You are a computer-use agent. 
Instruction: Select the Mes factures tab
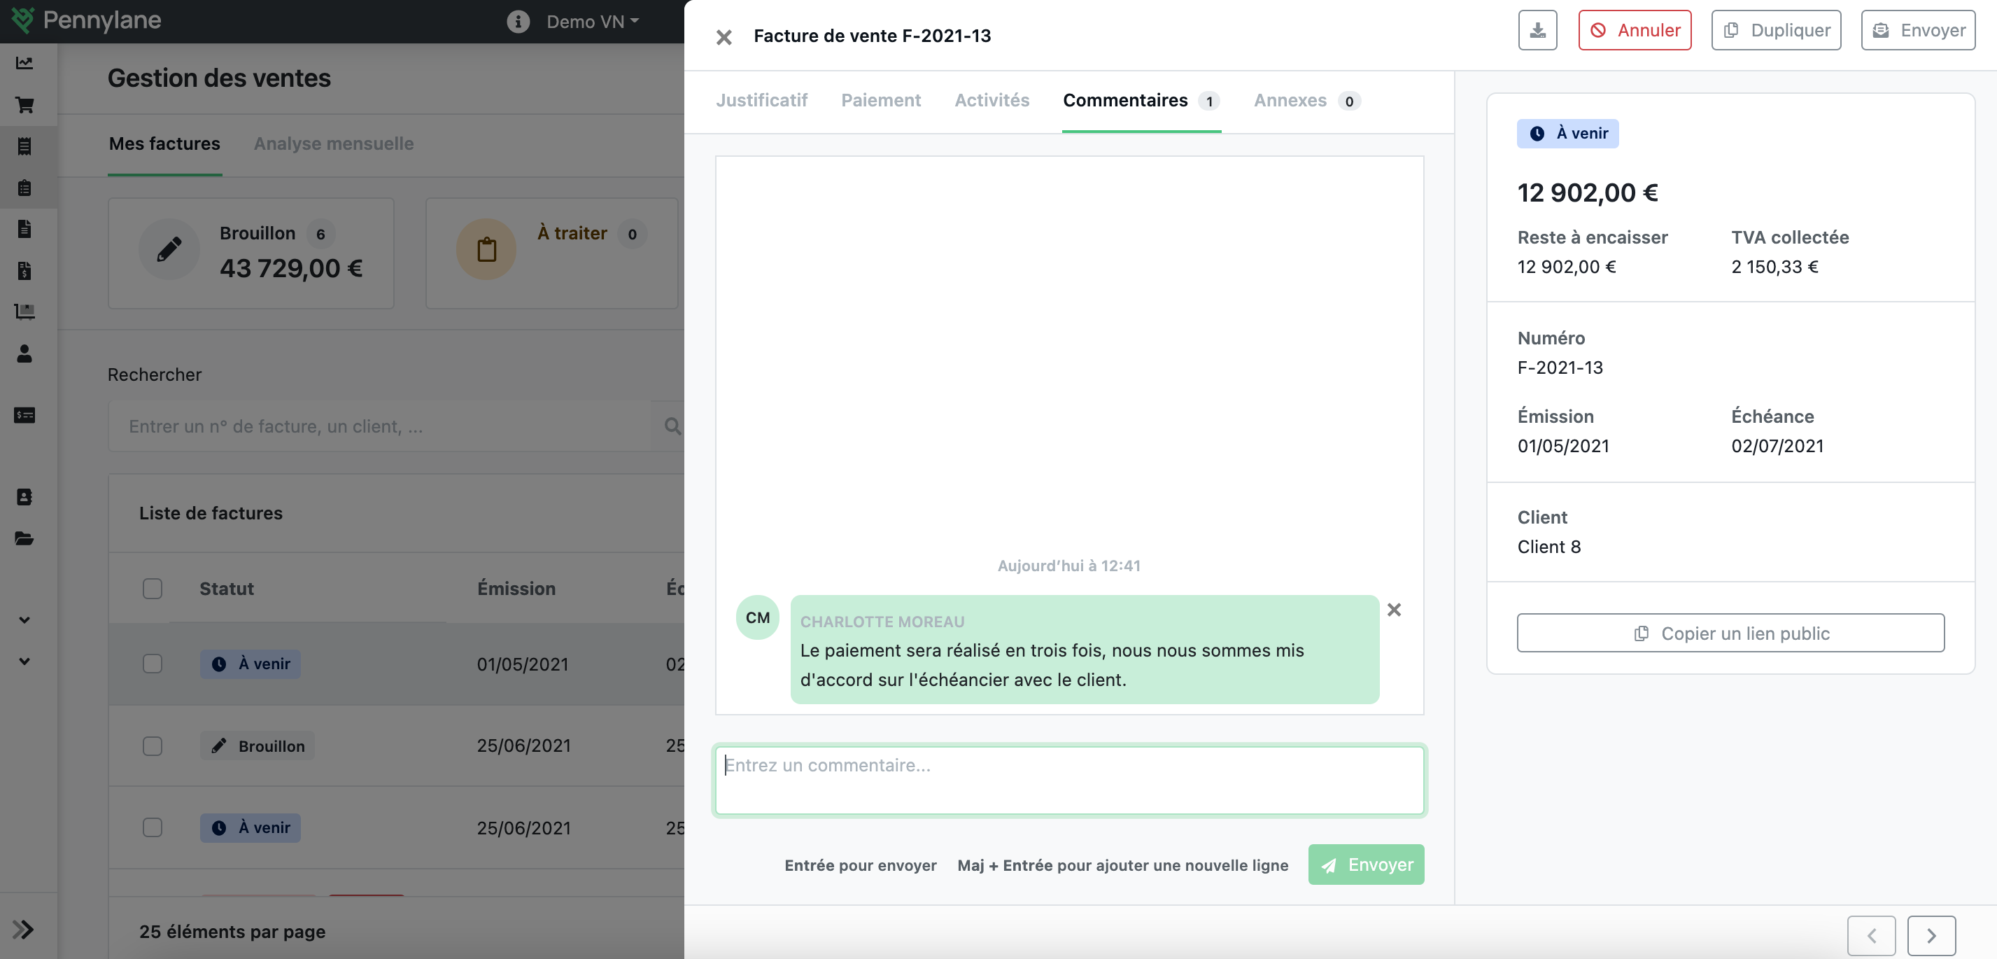pyautogui.click(x=164, y=143)
